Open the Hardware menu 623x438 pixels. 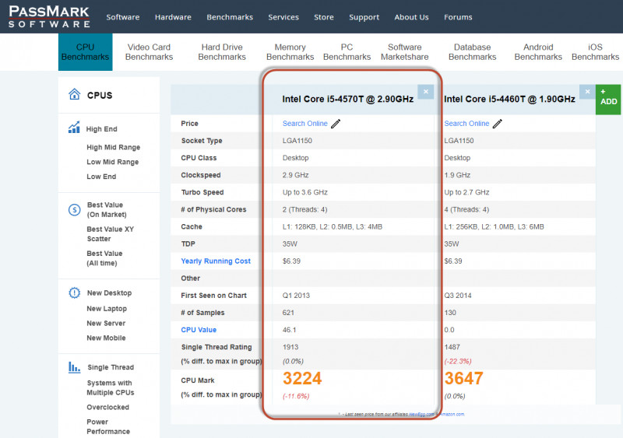click(x=173, y=17)
